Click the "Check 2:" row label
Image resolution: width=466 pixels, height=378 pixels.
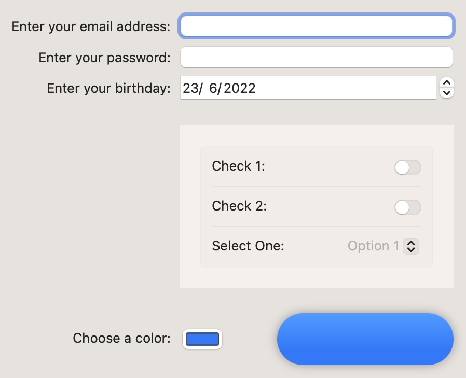tap(239, 206)
